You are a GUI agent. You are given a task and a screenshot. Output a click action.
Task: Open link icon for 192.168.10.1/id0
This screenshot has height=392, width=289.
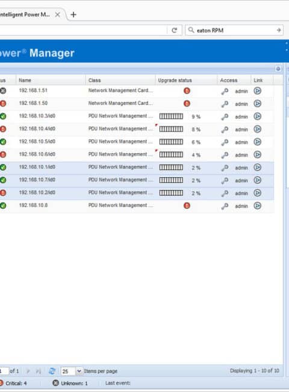[257, 167]
